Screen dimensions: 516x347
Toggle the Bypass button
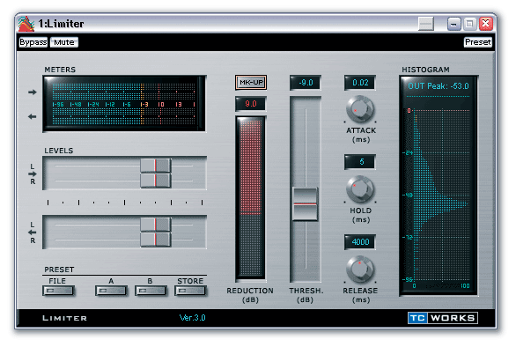pyautogui.click(x=33, y=42)
